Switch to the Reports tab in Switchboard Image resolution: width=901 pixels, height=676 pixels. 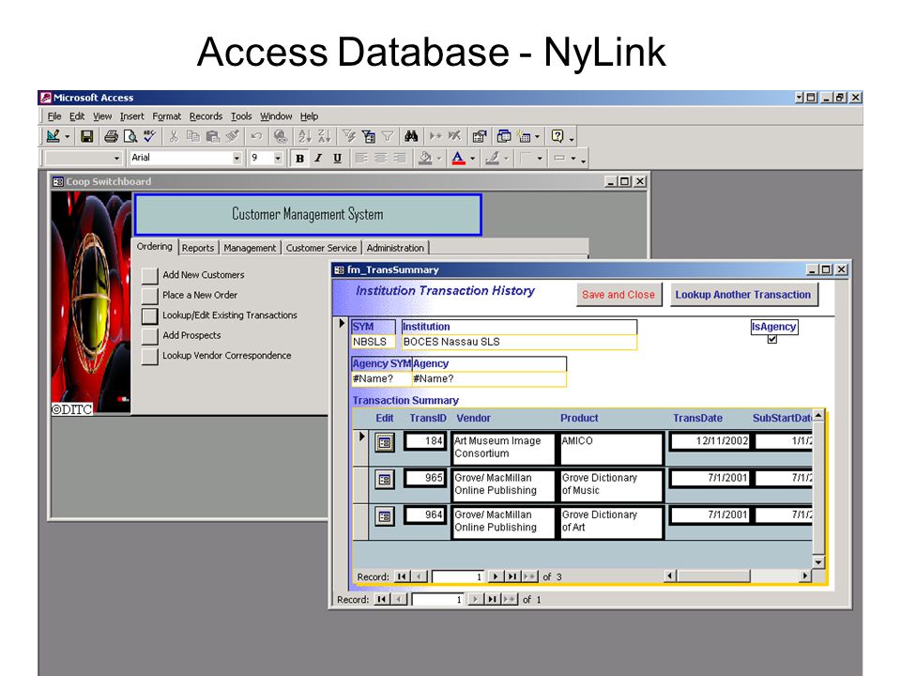[198, 248]
